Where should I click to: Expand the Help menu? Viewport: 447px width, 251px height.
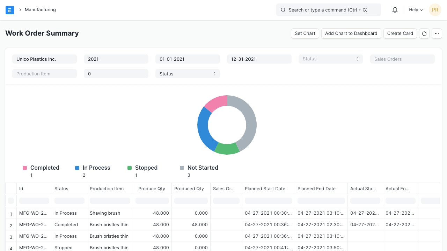click(416, 10)
